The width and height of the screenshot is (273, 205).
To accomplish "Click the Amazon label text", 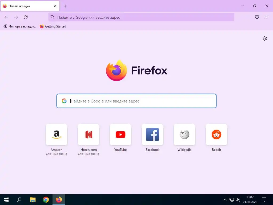I will pyautogui.click(x=57, y=150).
